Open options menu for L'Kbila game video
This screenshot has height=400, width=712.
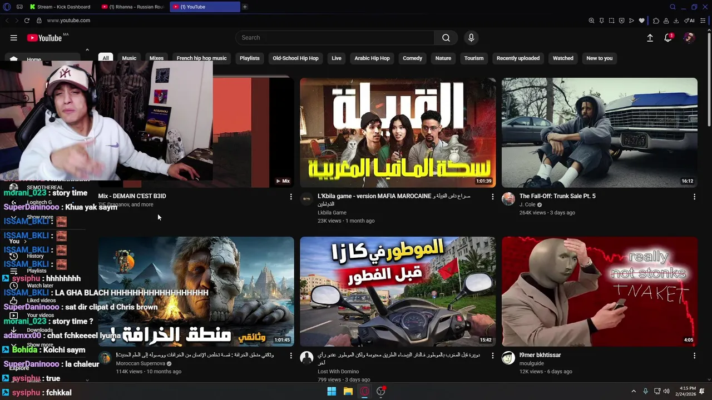pyautogui.click(x=492, y=197)
